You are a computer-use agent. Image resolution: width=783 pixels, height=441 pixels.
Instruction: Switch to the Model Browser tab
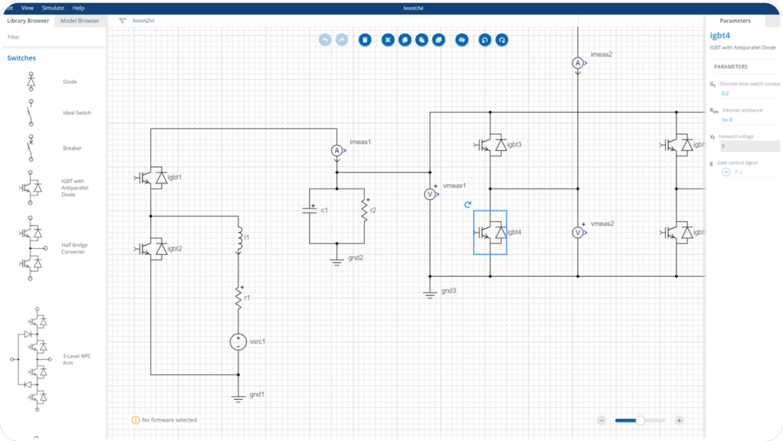pos(80,21)
